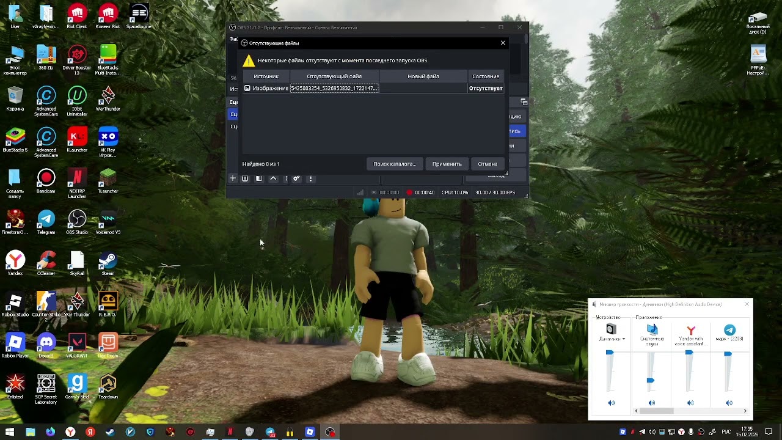Screen dimensions: 782x440
Task: Select the Roblox Player desktop icon
Action: 15,346
